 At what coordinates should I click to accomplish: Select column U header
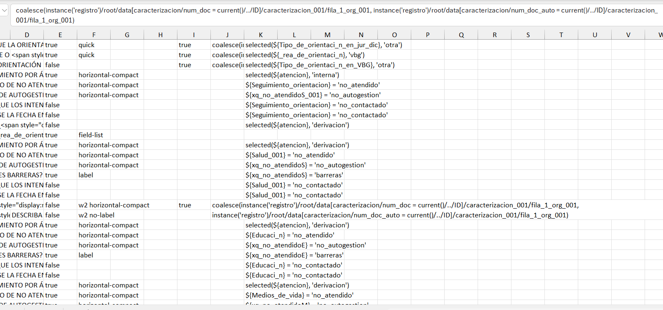pyautogui.click(x=595, y=35)
